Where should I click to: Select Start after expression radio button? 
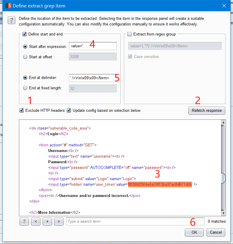(25, 46)
